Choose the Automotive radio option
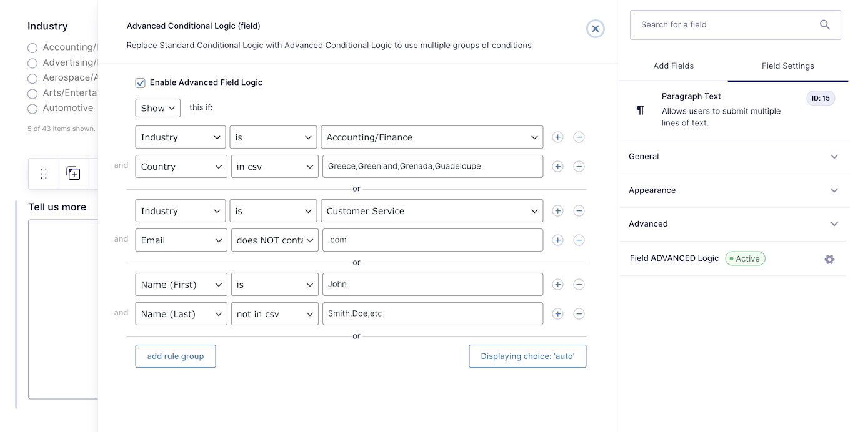This screenshot has width=850, height=432. tap(32, 109)
